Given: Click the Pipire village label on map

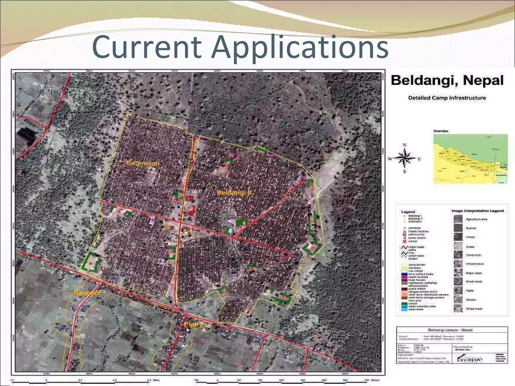Looking at the screenshot, I should pos(193,324).
